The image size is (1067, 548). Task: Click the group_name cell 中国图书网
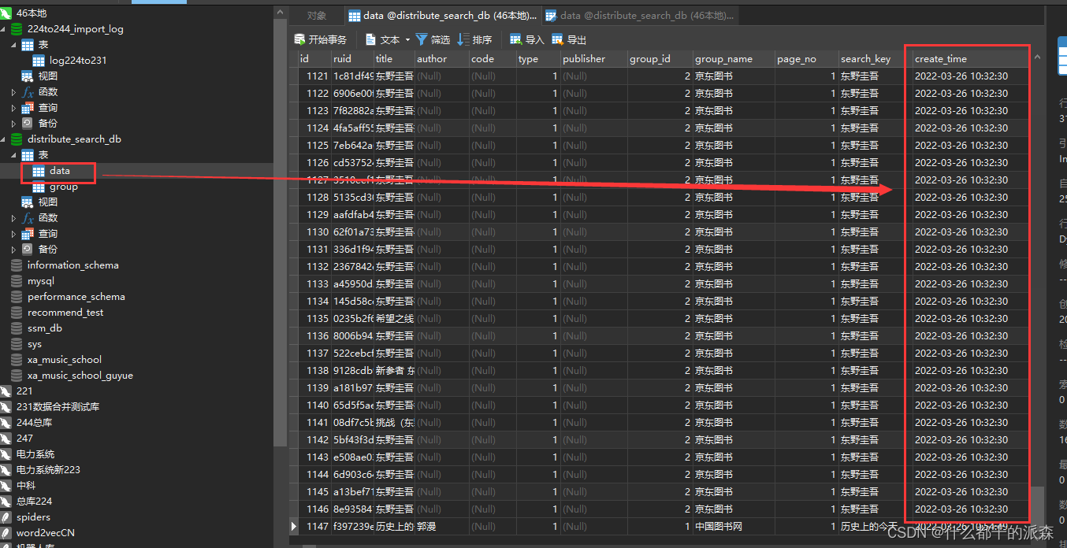point(733,526)
